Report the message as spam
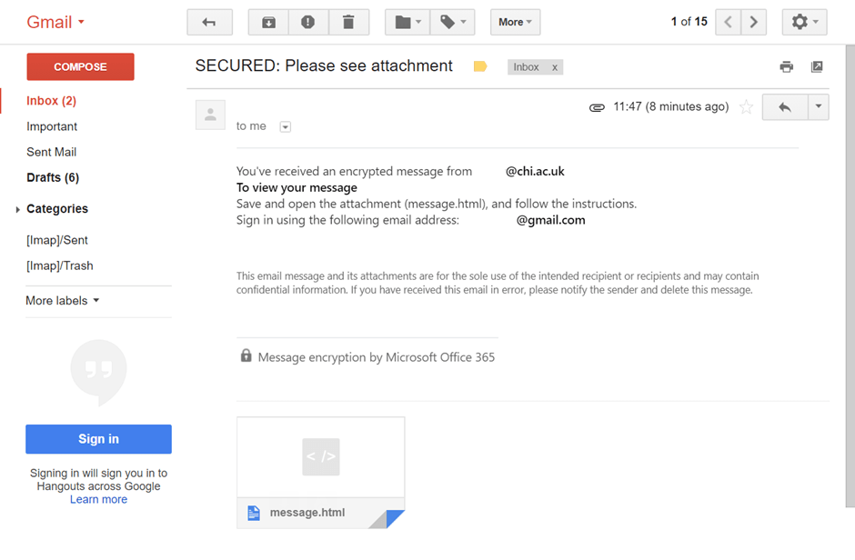Screen dimensions: 855x560 (x=308, y=21)
